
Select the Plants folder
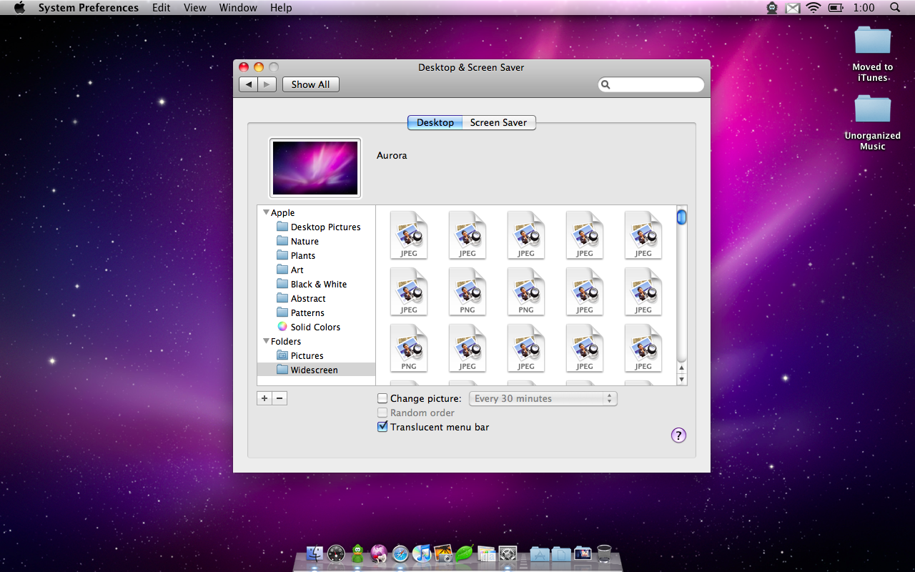tap(296, 255)
